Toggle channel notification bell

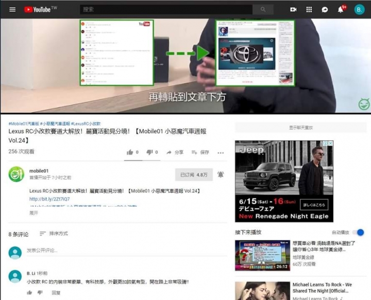pyautogui.click(x=221, y=174)
